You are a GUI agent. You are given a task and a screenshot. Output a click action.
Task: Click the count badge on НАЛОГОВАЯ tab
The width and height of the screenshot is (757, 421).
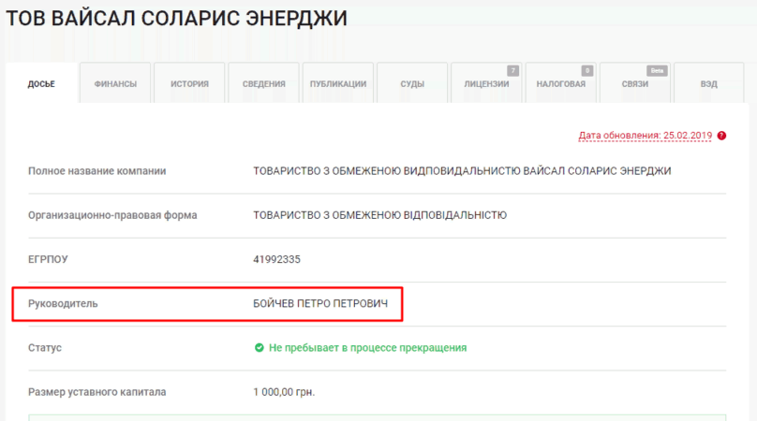[587, 71]
